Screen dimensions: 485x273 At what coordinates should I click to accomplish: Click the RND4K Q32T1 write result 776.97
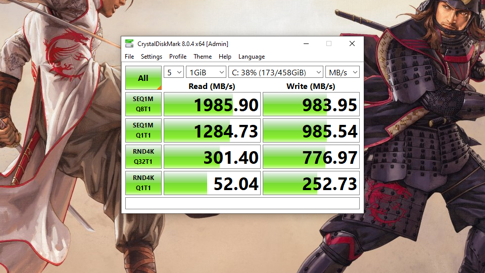pyautogui.click(x=311, y=157)
